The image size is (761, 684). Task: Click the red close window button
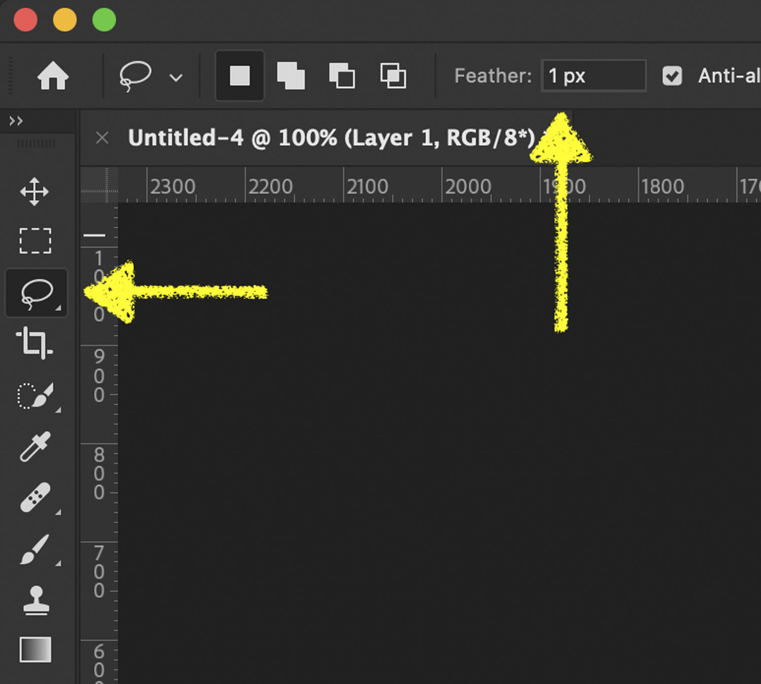click(25, 20)
